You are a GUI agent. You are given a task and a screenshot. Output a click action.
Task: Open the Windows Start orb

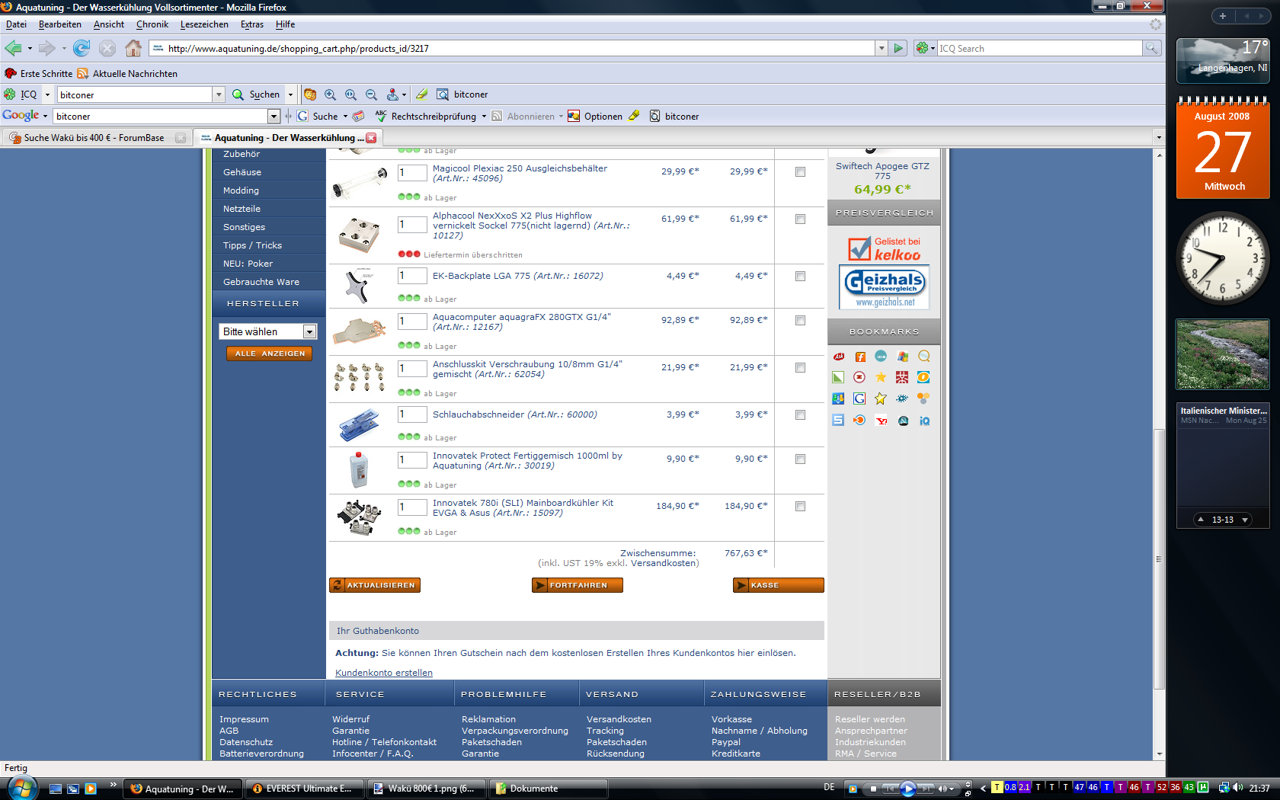pyautogui.click(x=21, y=789)
